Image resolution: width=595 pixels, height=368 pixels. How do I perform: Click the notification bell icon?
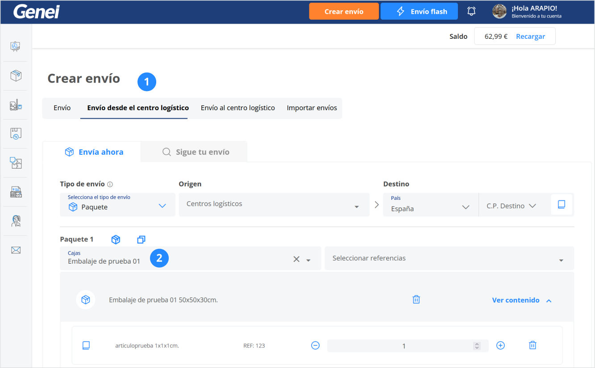pyautogui.click(x=471, y=12)
